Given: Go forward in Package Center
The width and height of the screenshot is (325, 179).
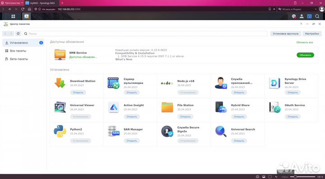Looking at the screenshot, I should [x=11, y=33].
